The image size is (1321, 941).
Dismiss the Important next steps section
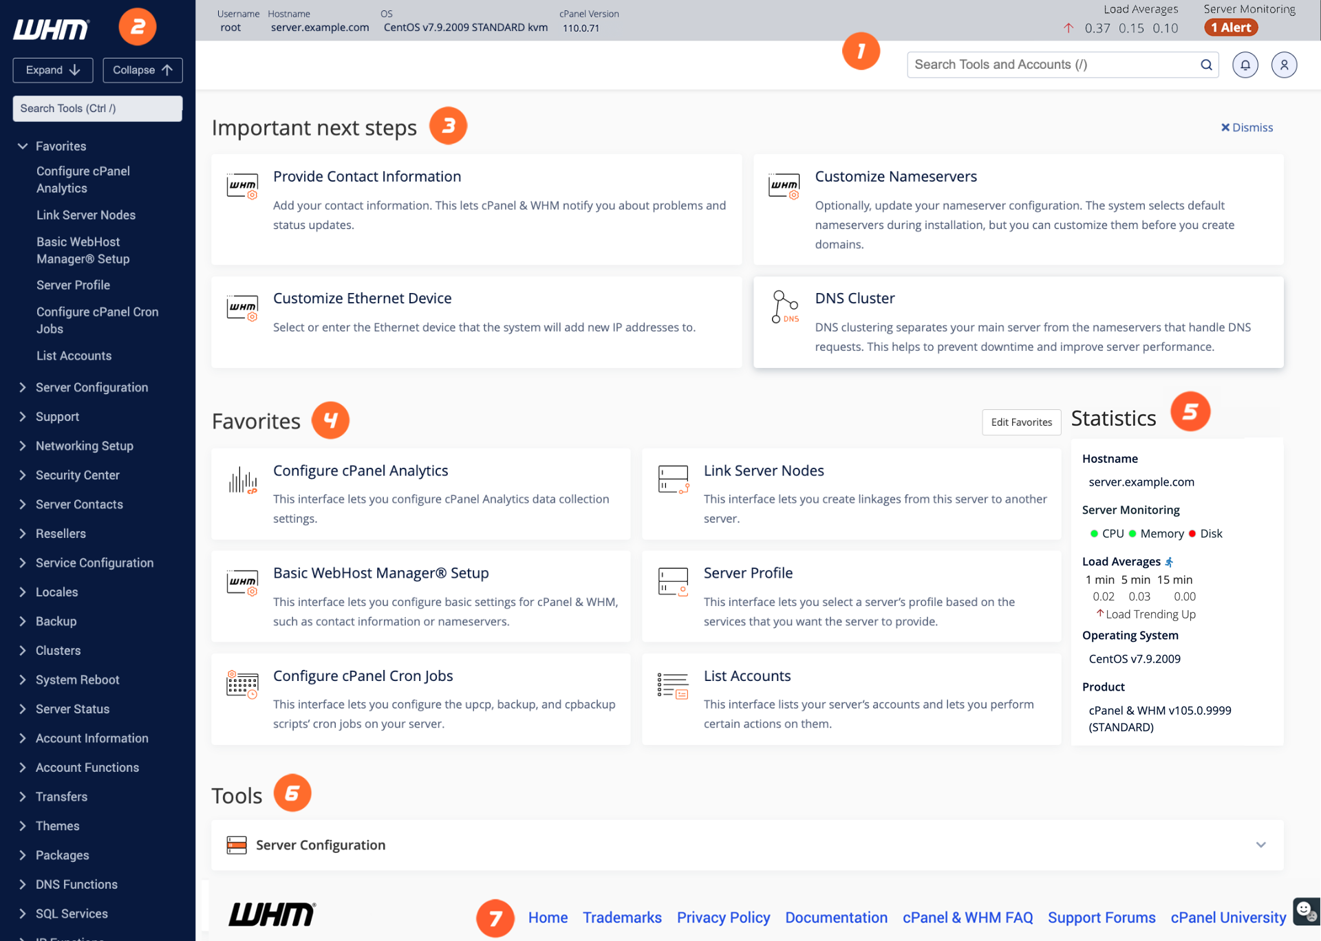tap(1246, 127)
